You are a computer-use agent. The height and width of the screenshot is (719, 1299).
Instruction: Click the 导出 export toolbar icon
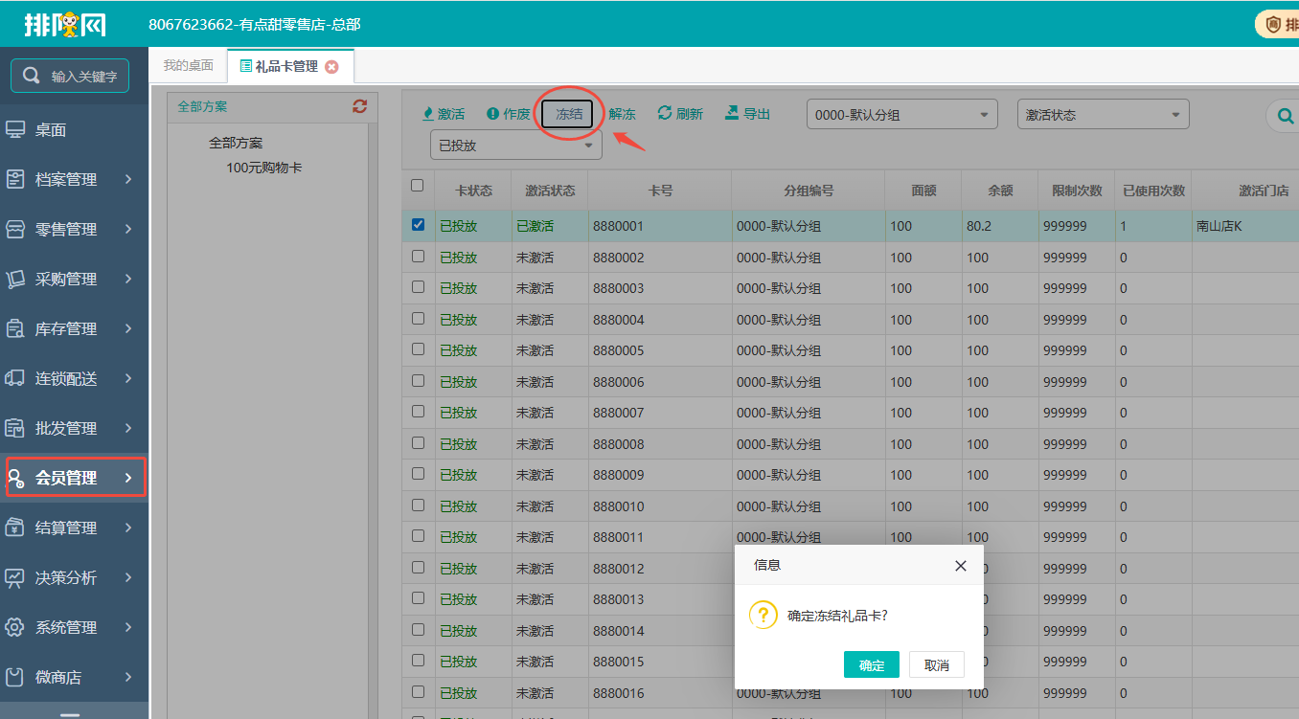tap(732, 113)
